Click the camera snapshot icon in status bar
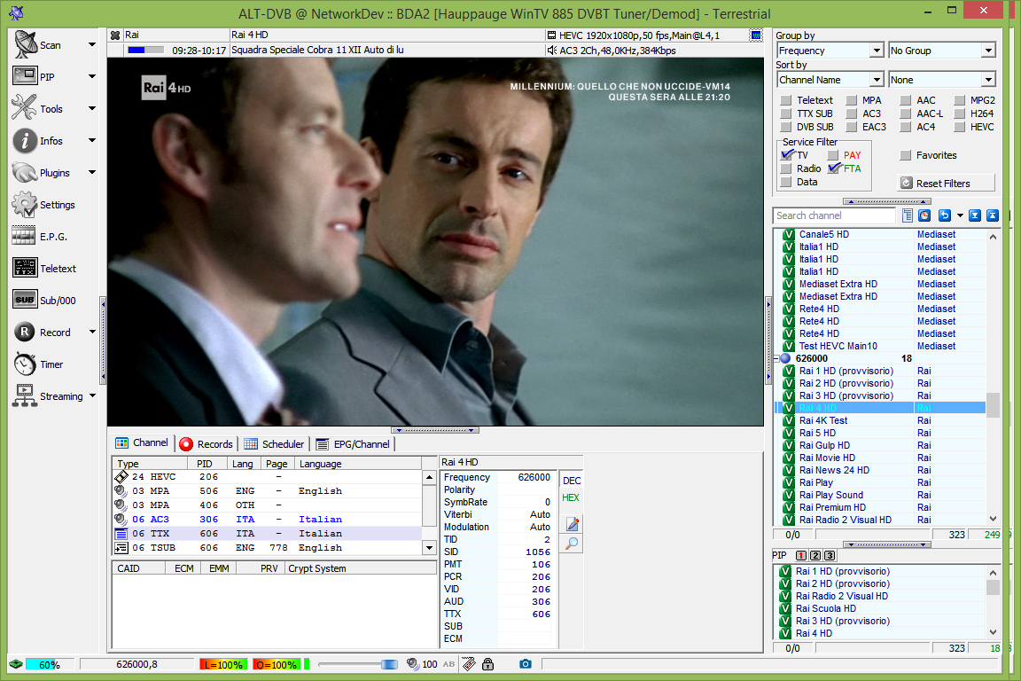This screenshot has height=681, width=1021. (526, 664)
